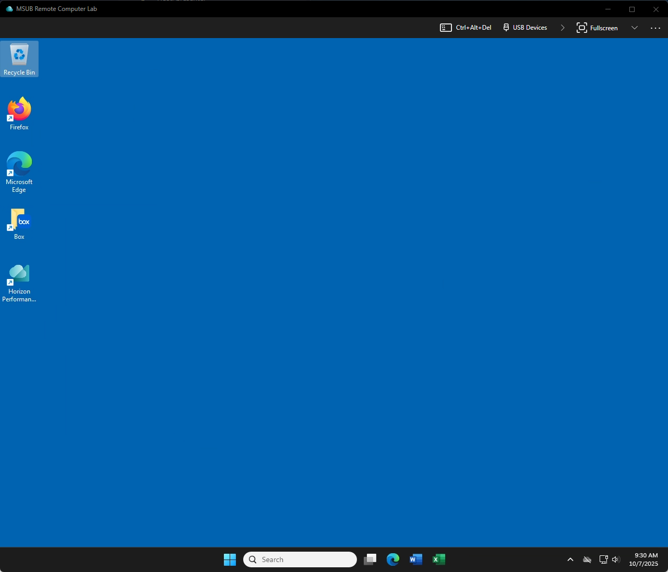Click the volume speaker tray icon

point(616,559)
